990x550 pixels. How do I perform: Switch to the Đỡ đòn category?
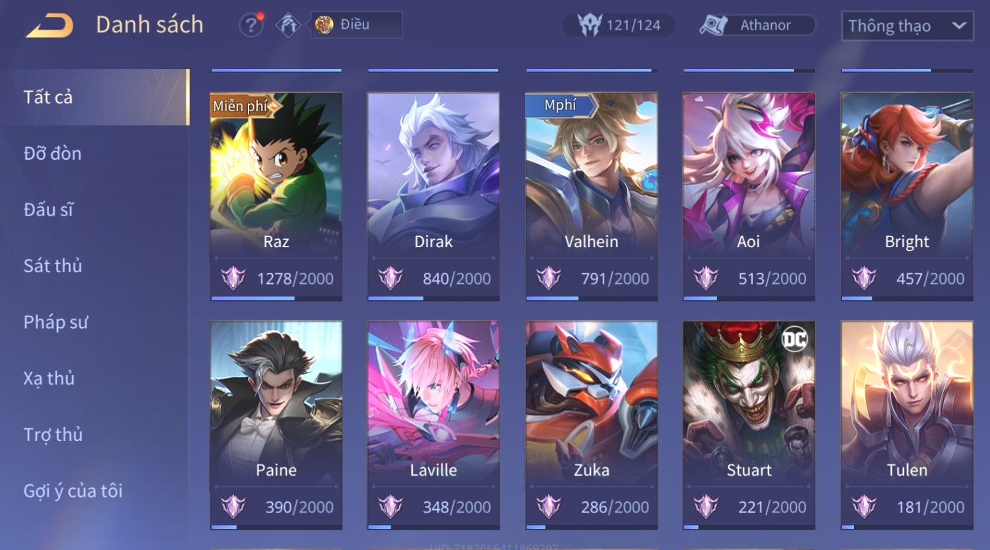point(53,153)
